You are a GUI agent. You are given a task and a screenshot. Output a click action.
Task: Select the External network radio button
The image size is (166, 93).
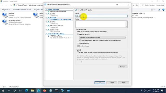[78, 34]
